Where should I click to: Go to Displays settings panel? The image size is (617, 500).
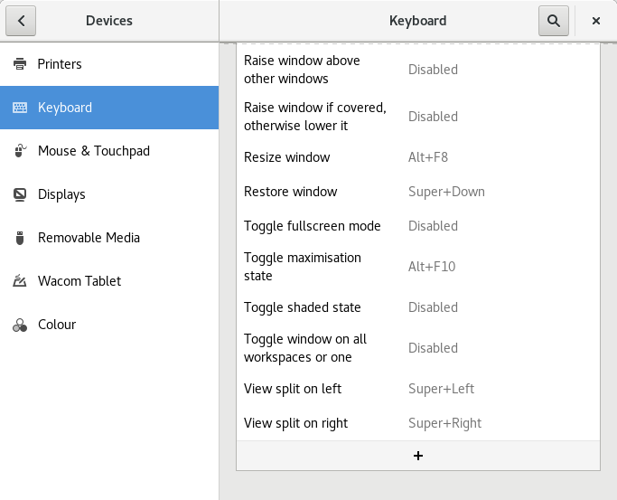click(61, 194)
